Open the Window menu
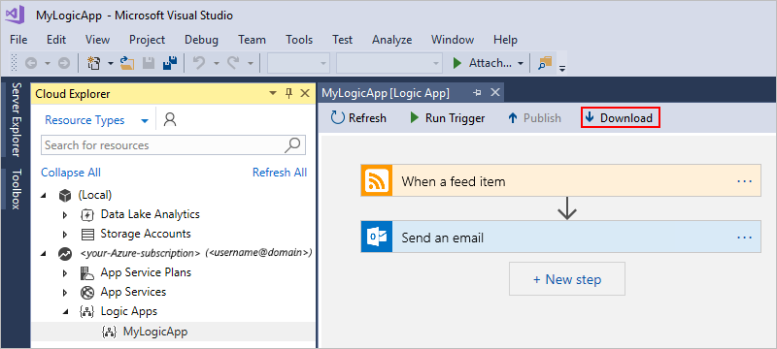Viewport: 777px width, 349px height. pyautogui.click(x=453, y=40)
